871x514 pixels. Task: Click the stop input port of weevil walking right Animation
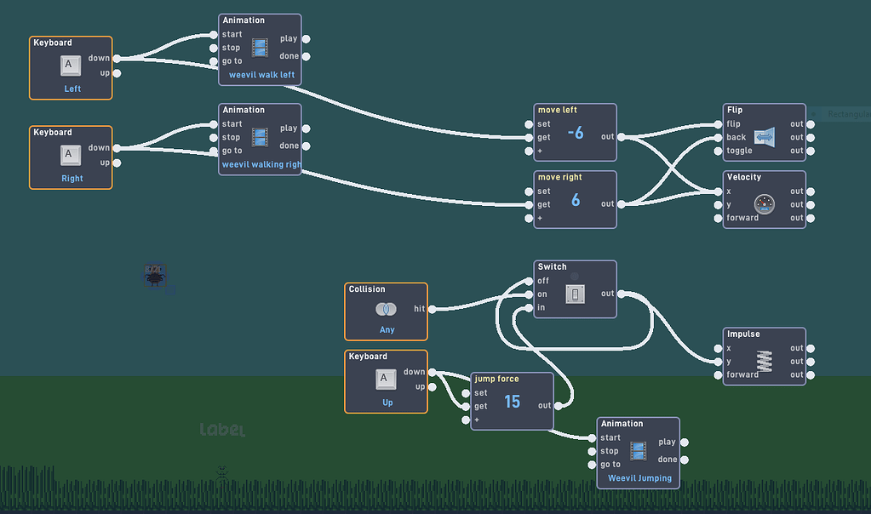coord(214,138)
